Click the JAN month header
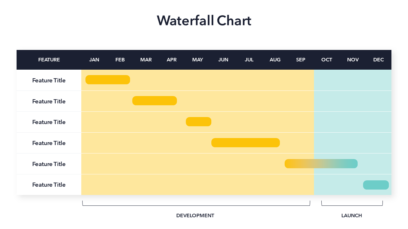This screenshot has width=408, height=229. point(94,60)
